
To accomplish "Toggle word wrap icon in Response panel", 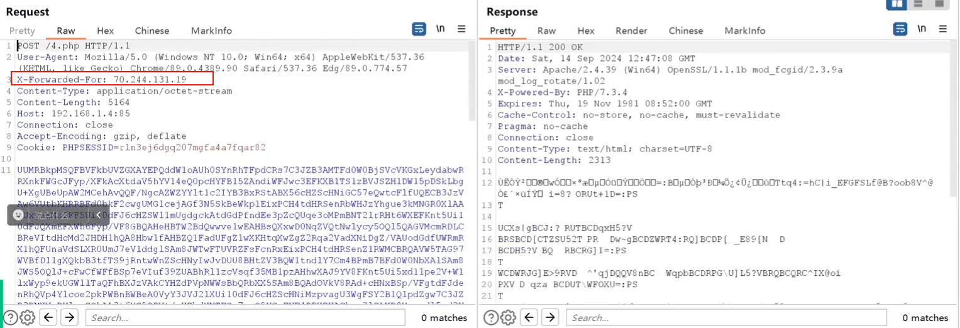I will [900, 29].
